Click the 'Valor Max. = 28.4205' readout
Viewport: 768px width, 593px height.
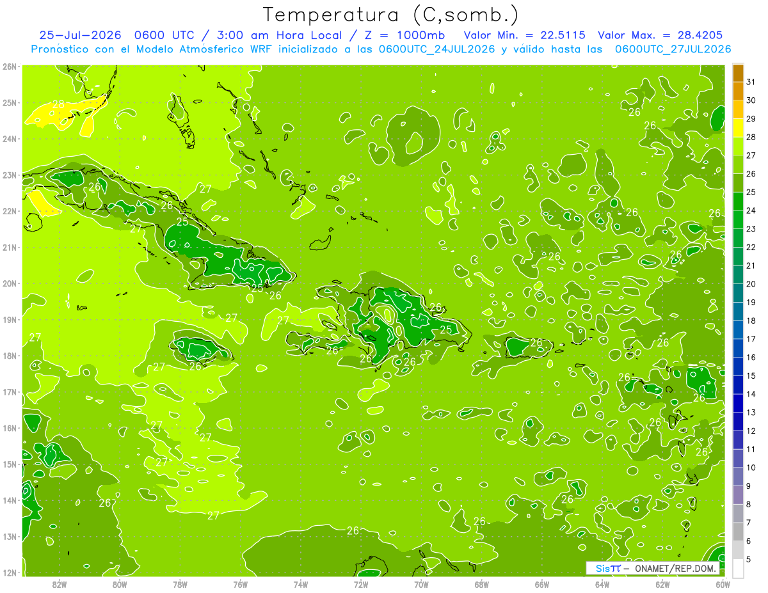[x=661, y=35]
